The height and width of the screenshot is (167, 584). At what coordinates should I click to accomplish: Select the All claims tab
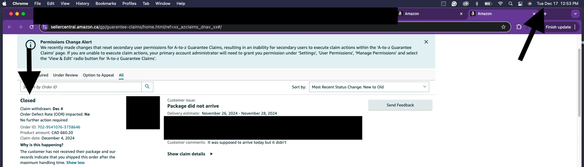click(x=121, y=75)
